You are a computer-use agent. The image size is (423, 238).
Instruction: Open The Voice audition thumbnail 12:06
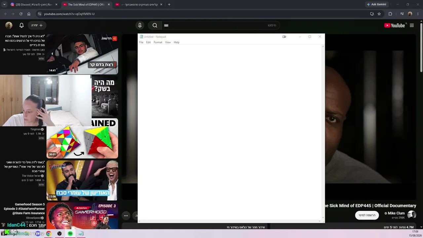click(x=82, y=180)
